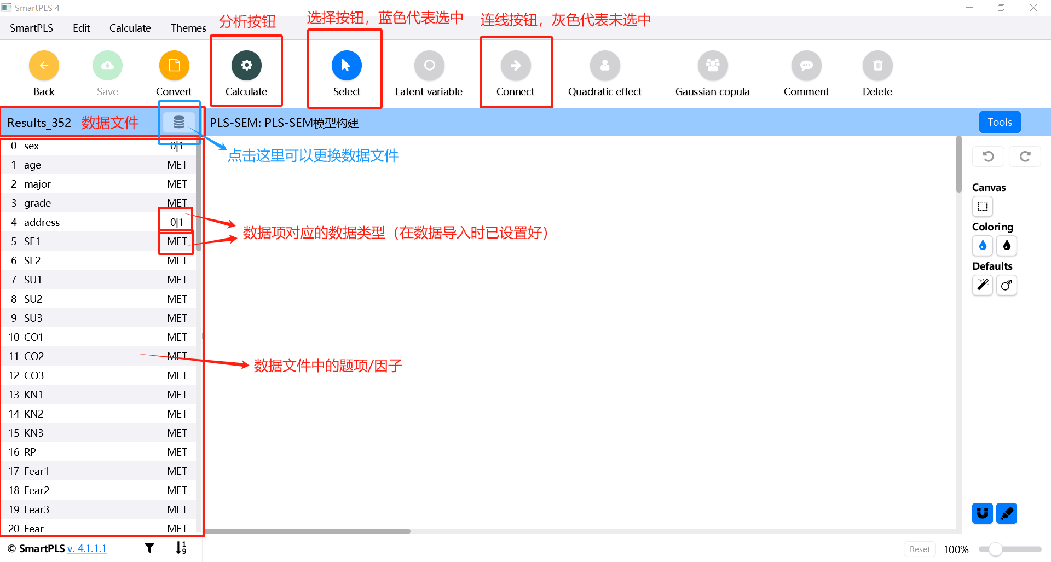Activate the Connect arrow tool
1051x562 pixels.
coord(516,66)
